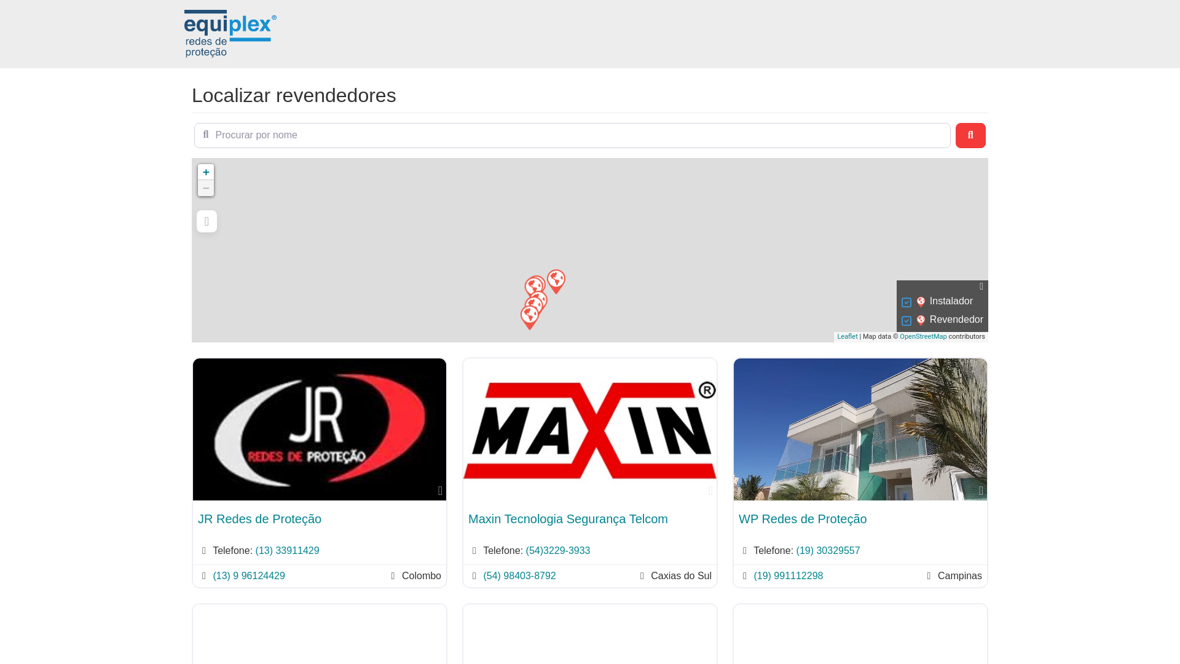
Task: Call Maxin mobile (54) 98403-8792
Action: point(519,576)
